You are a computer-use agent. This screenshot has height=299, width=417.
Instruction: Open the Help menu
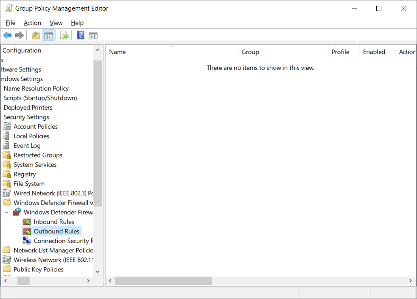77,23
